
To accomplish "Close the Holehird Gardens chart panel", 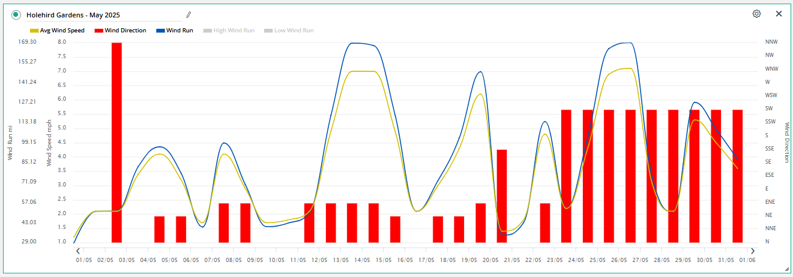I will coord(779,14).
